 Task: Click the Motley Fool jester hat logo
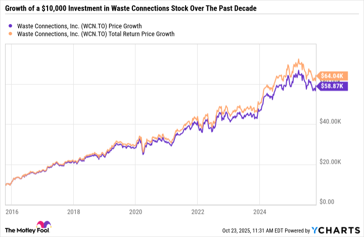click(x=42, y=226)
